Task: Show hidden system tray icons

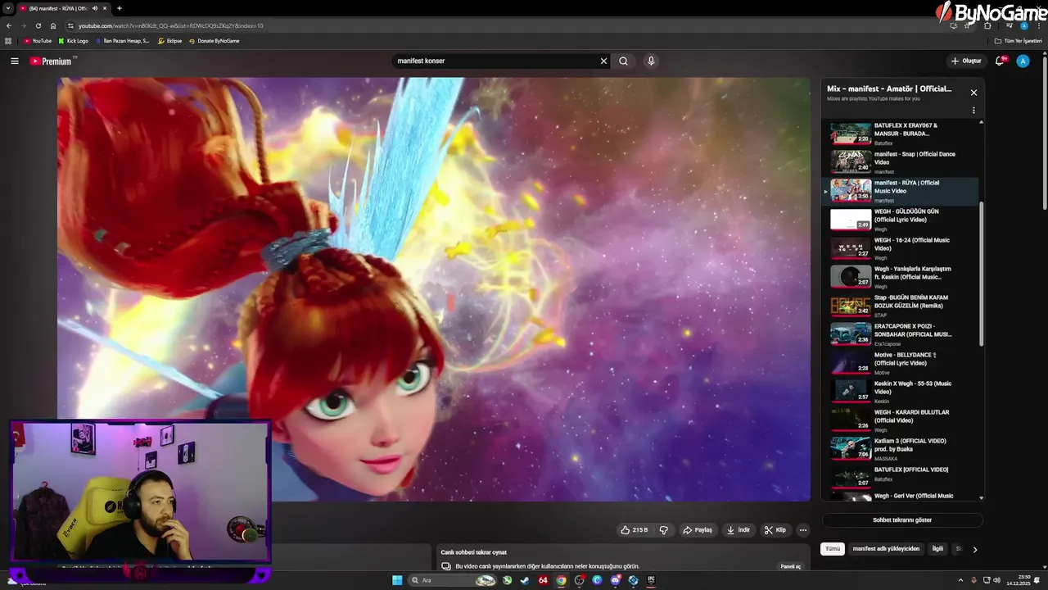Action: [x=960, y=580]
